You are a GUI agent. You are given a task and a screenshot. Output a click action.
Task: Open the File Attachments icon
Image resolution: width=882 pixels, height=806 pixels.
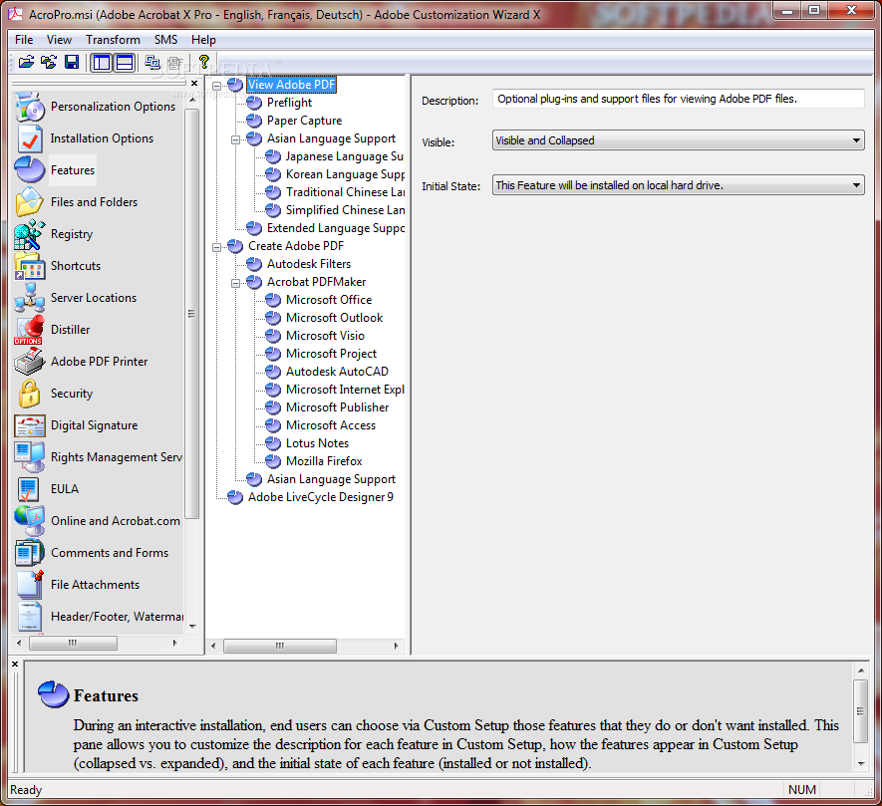pos(30,585)
